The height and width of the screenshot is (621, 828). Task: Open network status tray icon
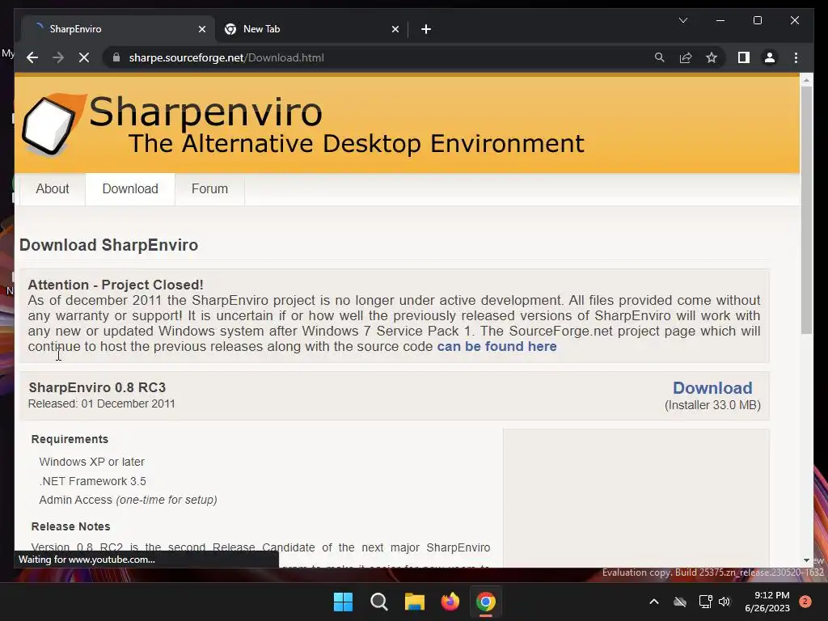click(705, 602)
